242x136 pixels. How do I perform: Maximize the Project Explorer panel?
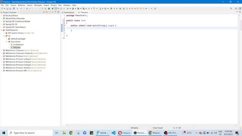click(58, 12)
